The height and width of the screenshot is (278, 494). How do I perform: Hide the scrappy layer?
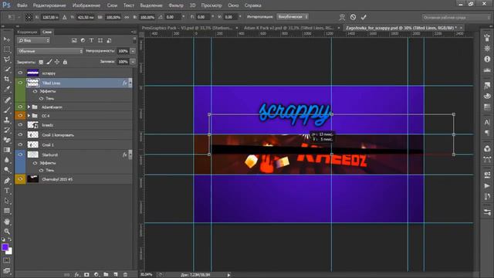21,73
